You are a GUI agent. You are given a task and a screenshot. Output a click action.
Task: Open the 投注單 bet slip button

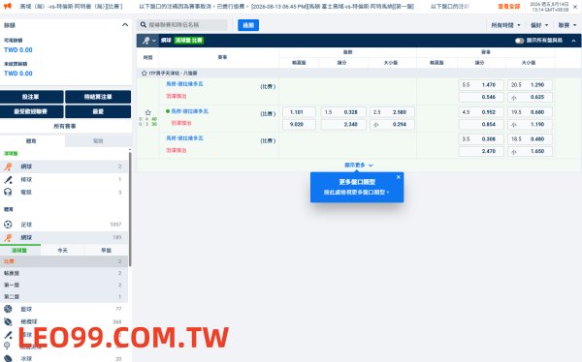(32, 97)
